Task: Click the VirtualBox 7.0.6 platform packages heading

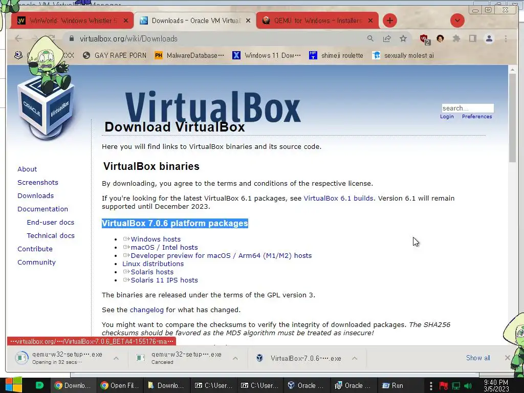Action: coord(175,223)
